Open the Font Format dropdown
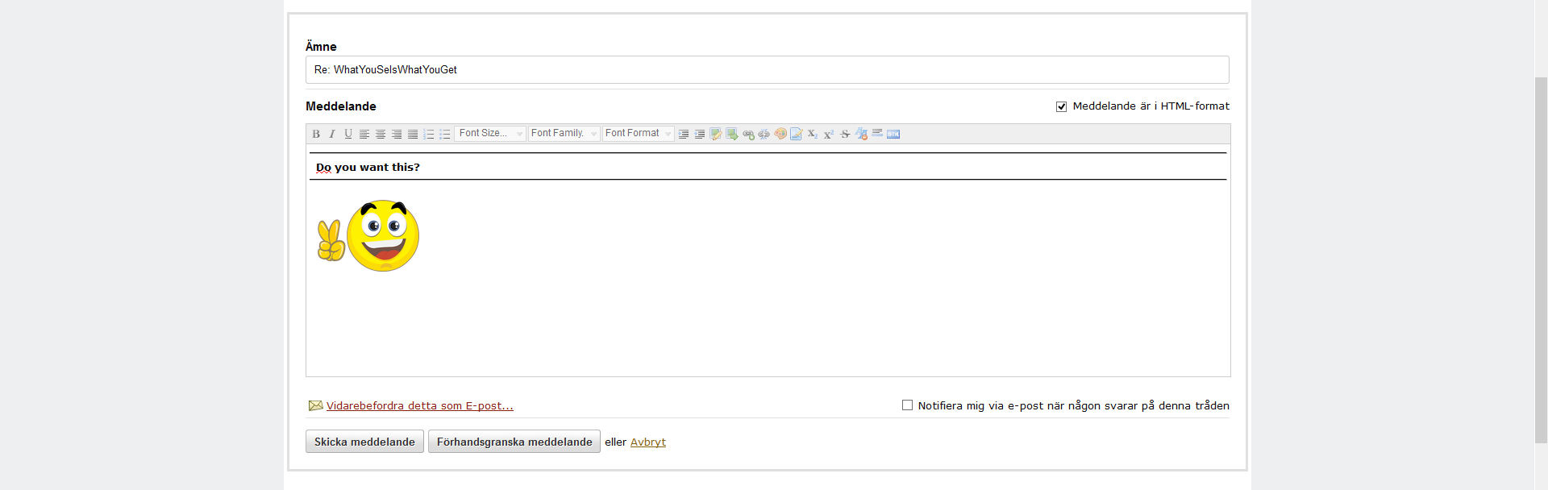 pos(638,134)
